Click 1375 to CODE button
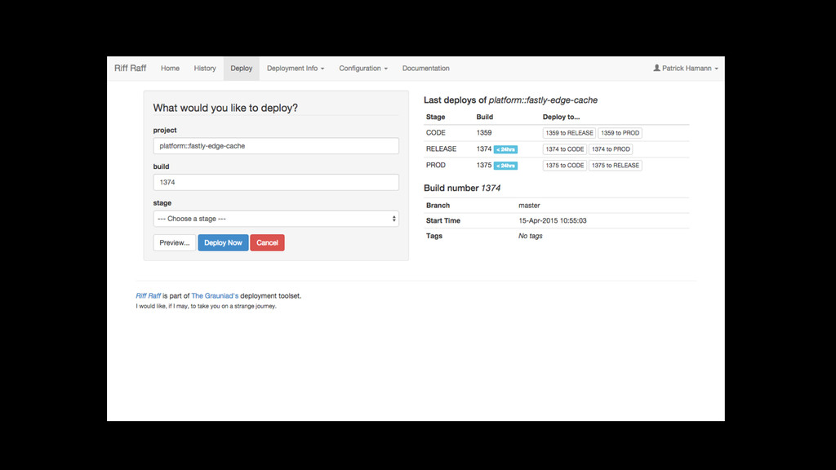The image size is (836, 470). coord(565,165)
